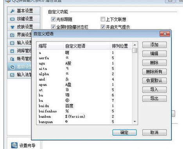The width and height of the screenshot is (183, 149).
Task: Select the 'aerfa' phrase row
Action: 84,58
